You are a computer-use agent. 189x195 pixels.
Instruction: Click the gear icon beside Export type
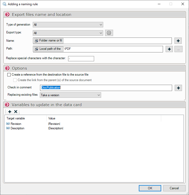coord(109,33)
